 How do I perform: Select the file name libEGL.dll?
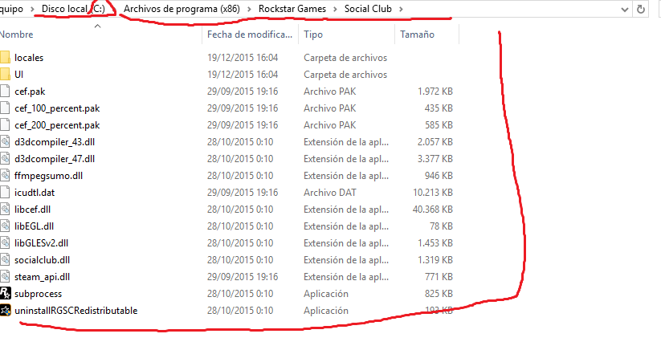coord(35,226)
